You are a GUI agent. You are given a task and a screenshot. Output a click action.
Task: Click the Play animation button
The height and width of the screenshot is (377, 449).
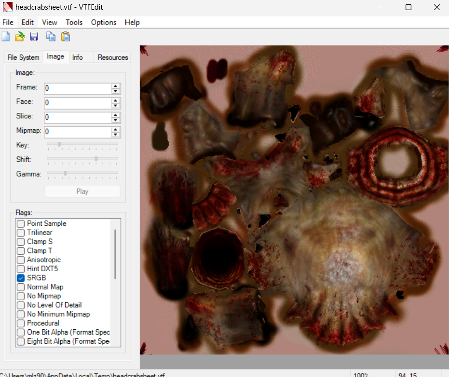click(82, 191)
